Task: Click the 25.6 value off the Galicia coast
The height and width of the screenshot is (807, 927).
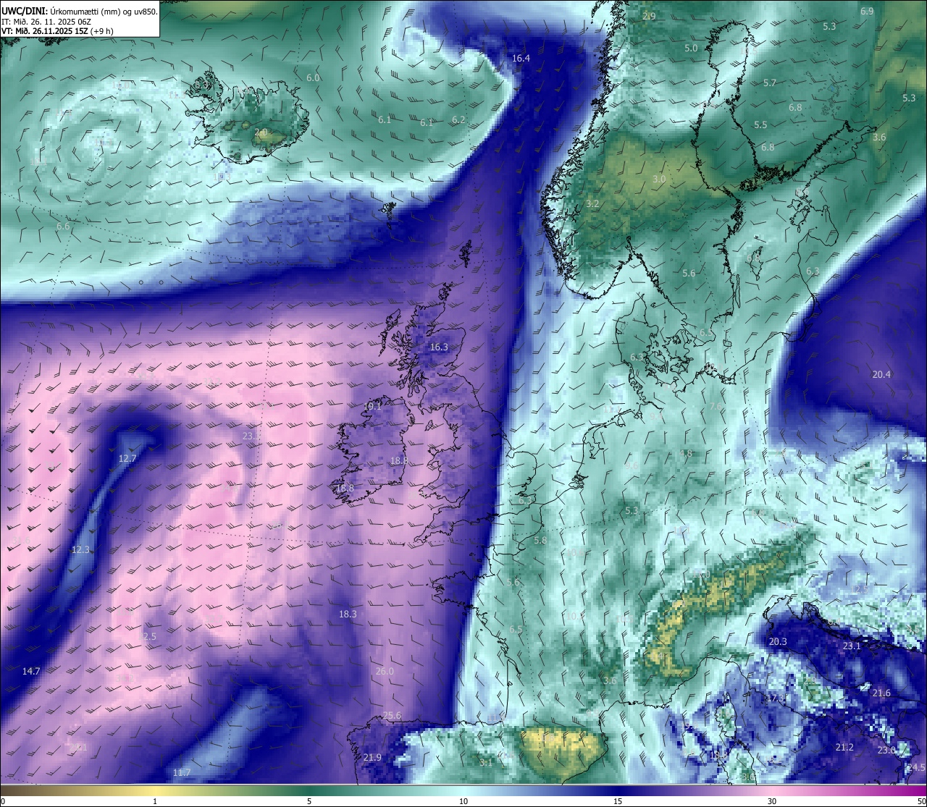Action: [392, 716]
